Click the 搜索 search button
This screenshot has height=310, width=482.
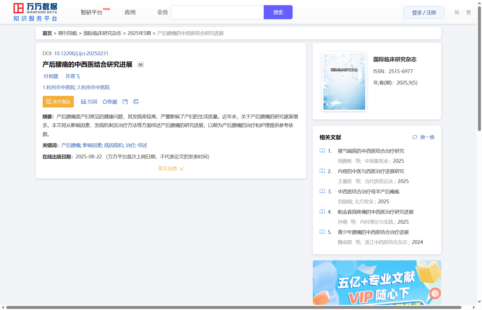coord(278,12)
